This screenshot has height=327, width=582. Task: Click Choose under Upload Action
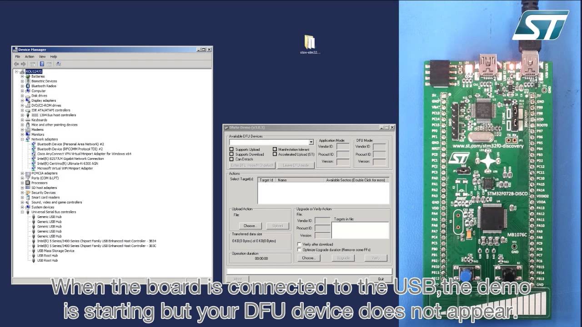pyautogui.click(x=250, y=226)
